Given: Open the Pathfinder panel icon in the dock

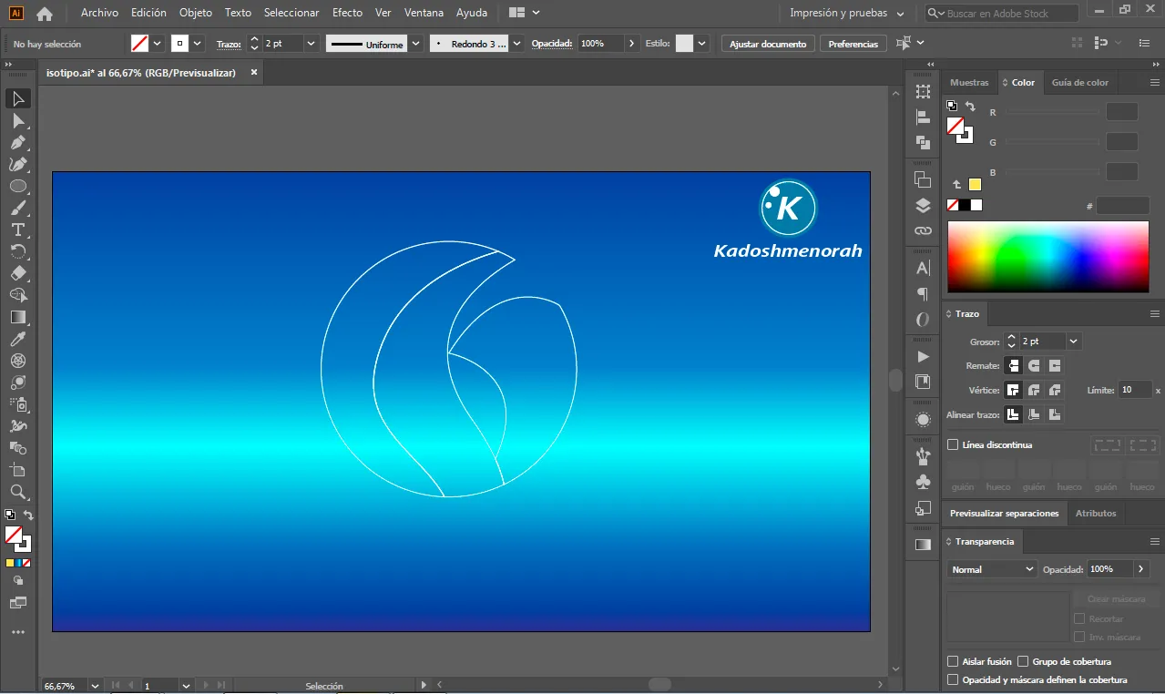Looking at the screenshot, I should click(923, 142).
